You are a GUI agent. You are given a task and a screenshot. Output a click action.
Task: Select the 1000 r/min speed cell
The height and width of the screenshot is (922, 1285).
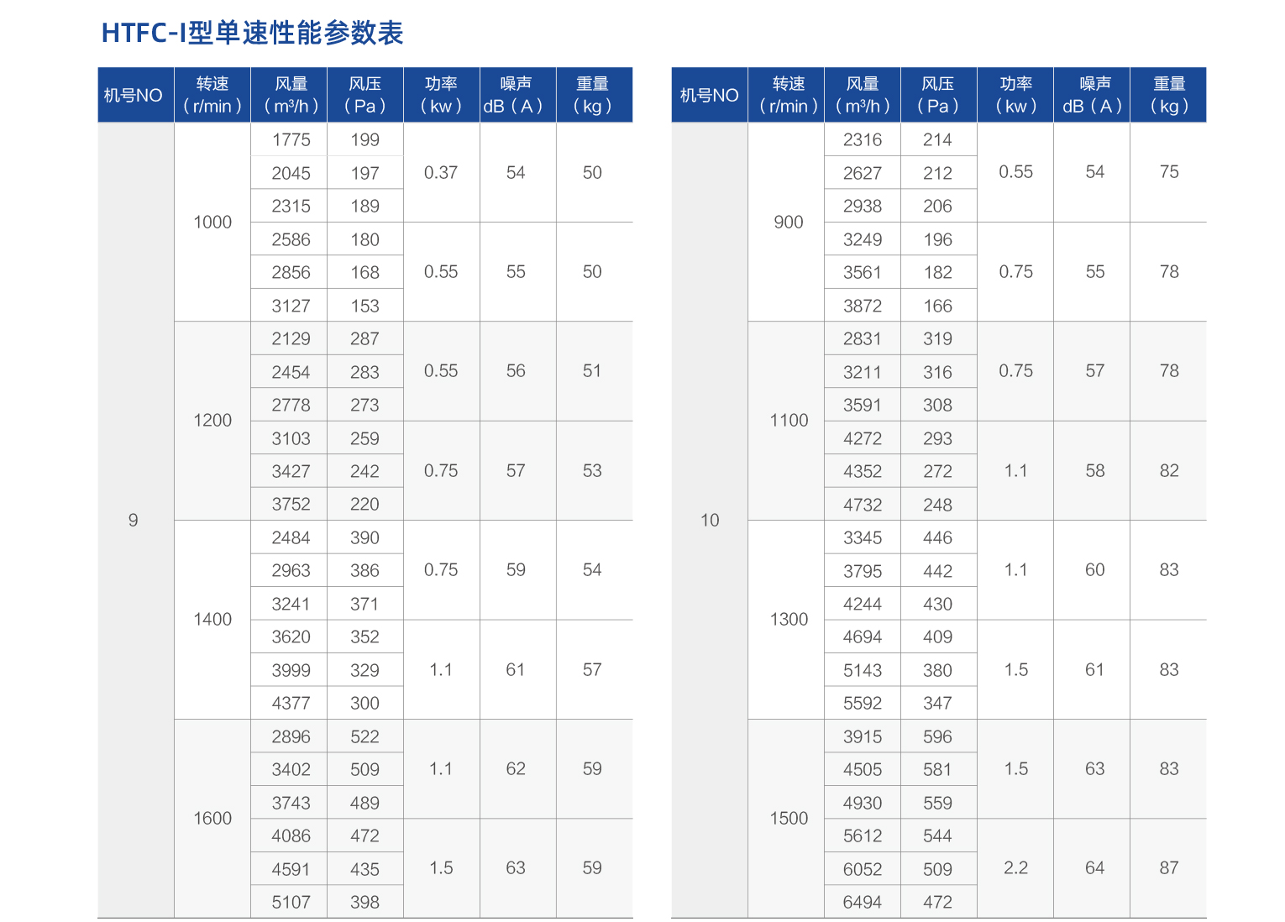[x=212, y=222]
